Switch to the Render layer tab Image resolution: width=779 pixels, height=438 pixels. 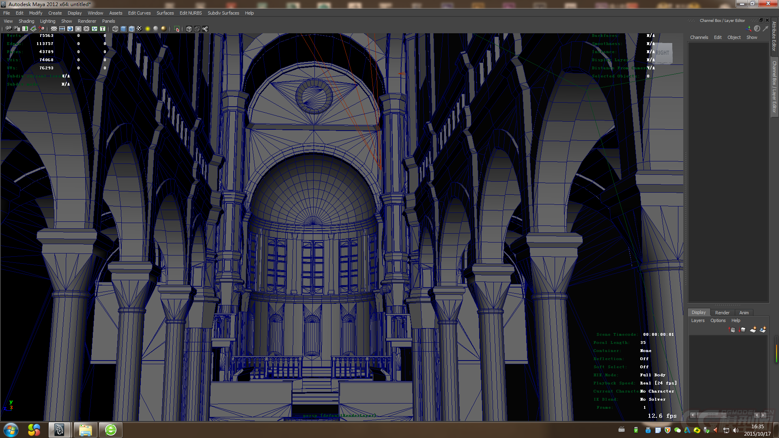click(x=722, y=313)
